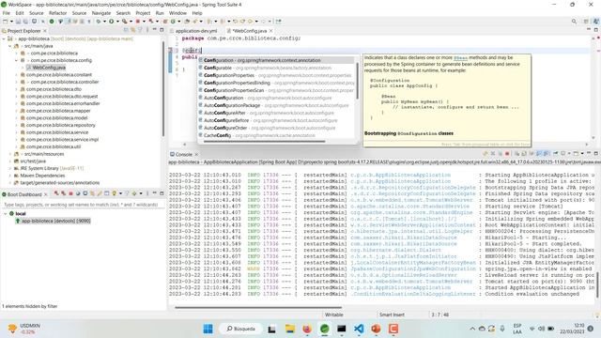Click the Open Console icon in the Boot Dashboard toolbar
The image size is (601, 338).
pos(85,193)
